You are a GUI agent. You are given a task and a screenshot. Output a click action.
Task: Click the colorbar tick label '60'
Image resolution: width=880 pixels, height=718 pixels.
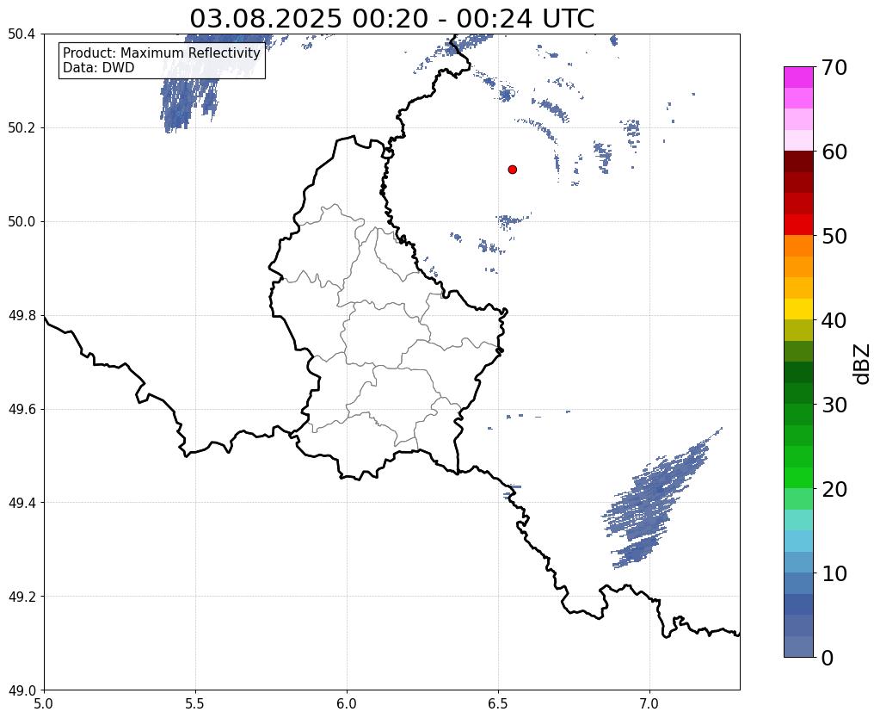pyautogui.click(x=834, y=152)
